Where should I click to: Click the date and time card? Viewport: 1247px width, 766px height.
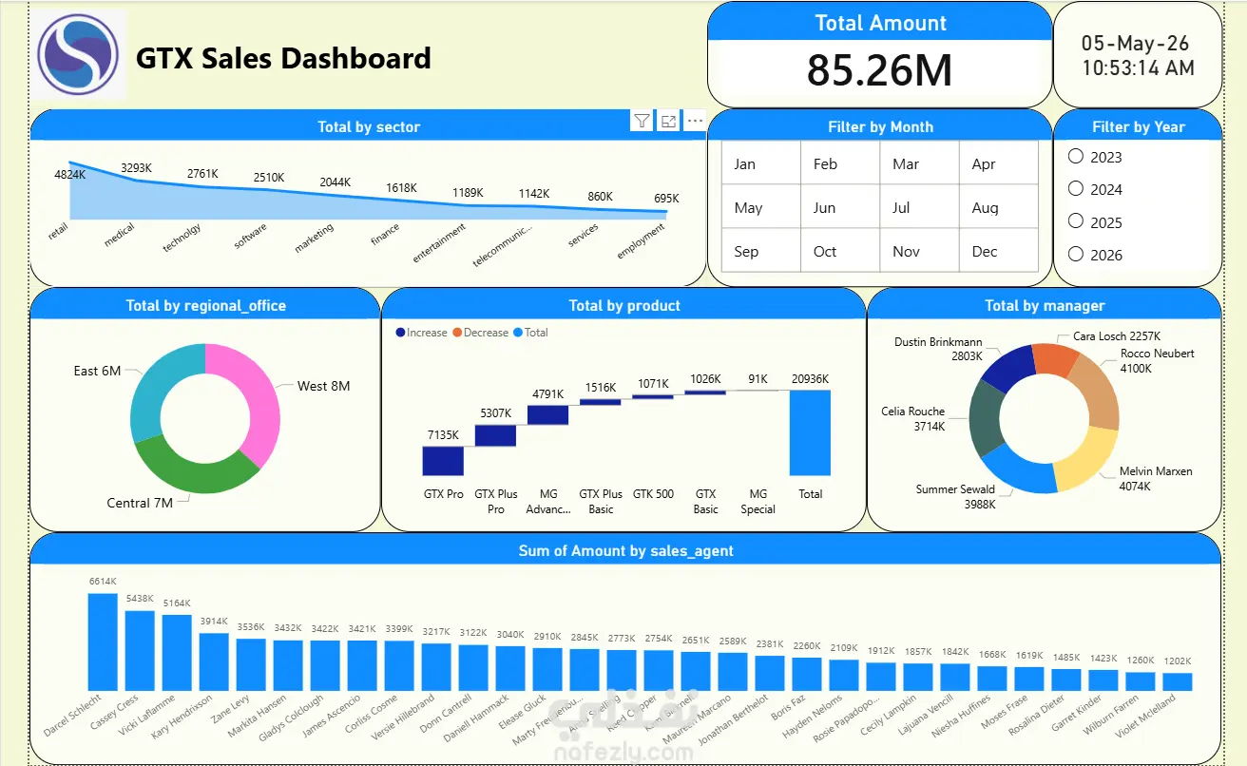(x=1138, y=55)
